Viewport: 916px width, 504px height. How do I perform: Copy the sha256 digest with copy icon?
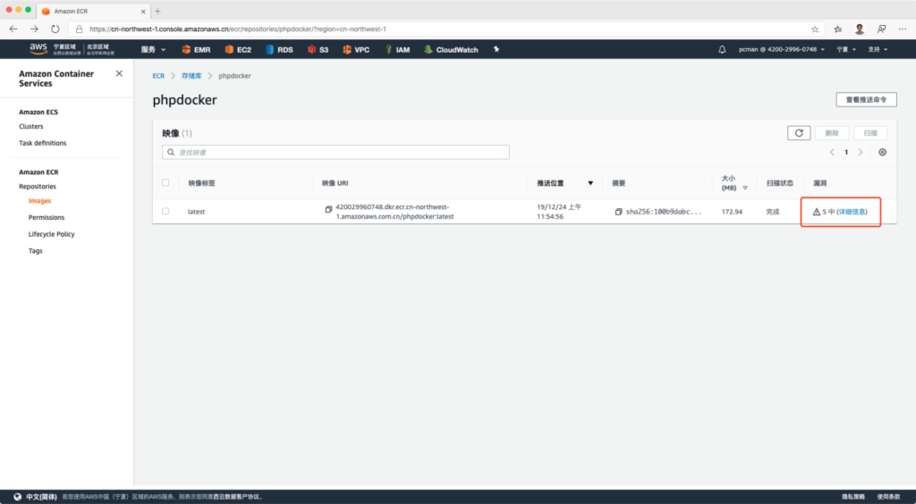618,212
